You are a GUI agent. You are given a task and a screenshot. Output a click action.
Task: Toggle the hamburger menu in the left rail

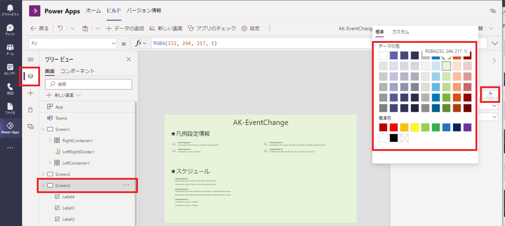30,60
